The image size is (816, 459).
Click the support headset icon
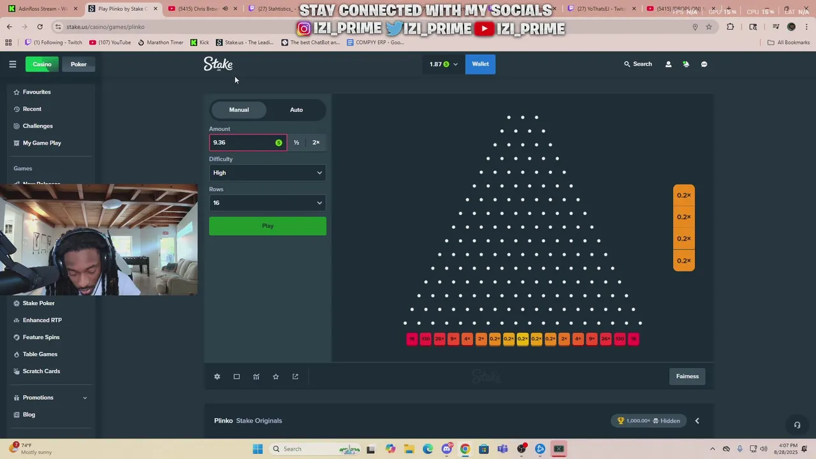pyautogui.click(x=797, y=425)
